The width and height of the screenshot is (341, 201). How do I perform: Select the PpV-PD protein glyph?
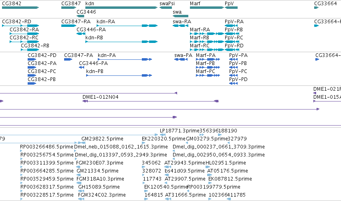(233, 83)
